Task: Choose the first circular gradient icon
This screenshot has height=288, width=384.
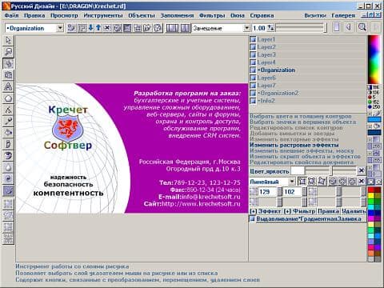Action: 333,182
